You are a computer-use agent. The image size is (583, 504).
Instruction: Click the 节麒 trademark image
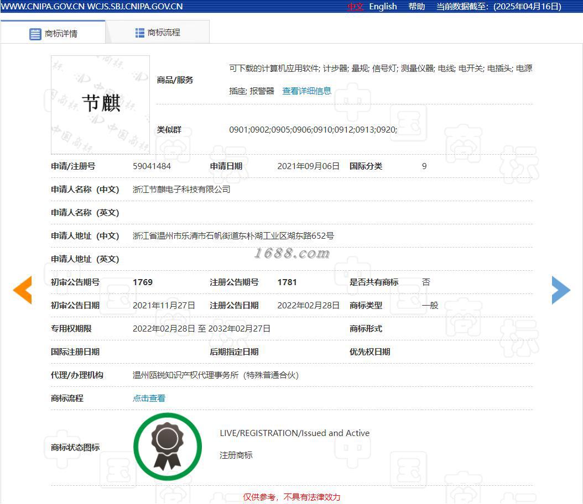click(100, 105)
